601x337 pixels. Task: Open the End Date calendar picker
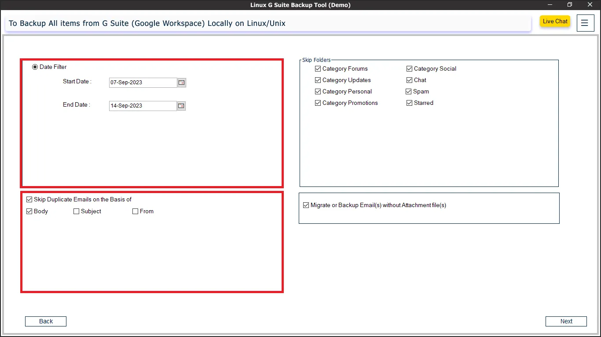tap(181, 106)
